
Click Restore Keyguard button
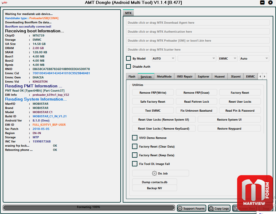(x=229, y=128)
